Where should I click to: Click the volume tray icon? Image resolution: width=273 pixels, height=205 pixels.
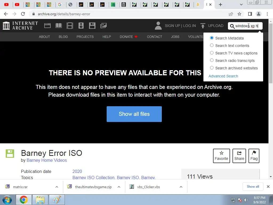click(x=246, y=200)
